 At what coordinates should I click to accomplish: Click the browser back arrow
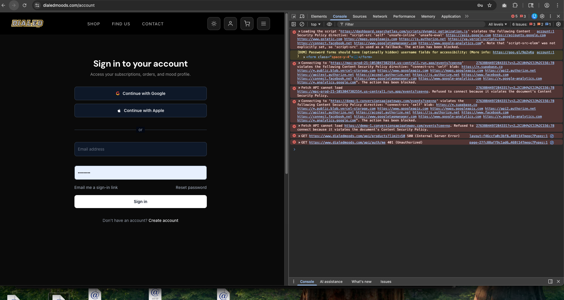click(x=4, y=5)
